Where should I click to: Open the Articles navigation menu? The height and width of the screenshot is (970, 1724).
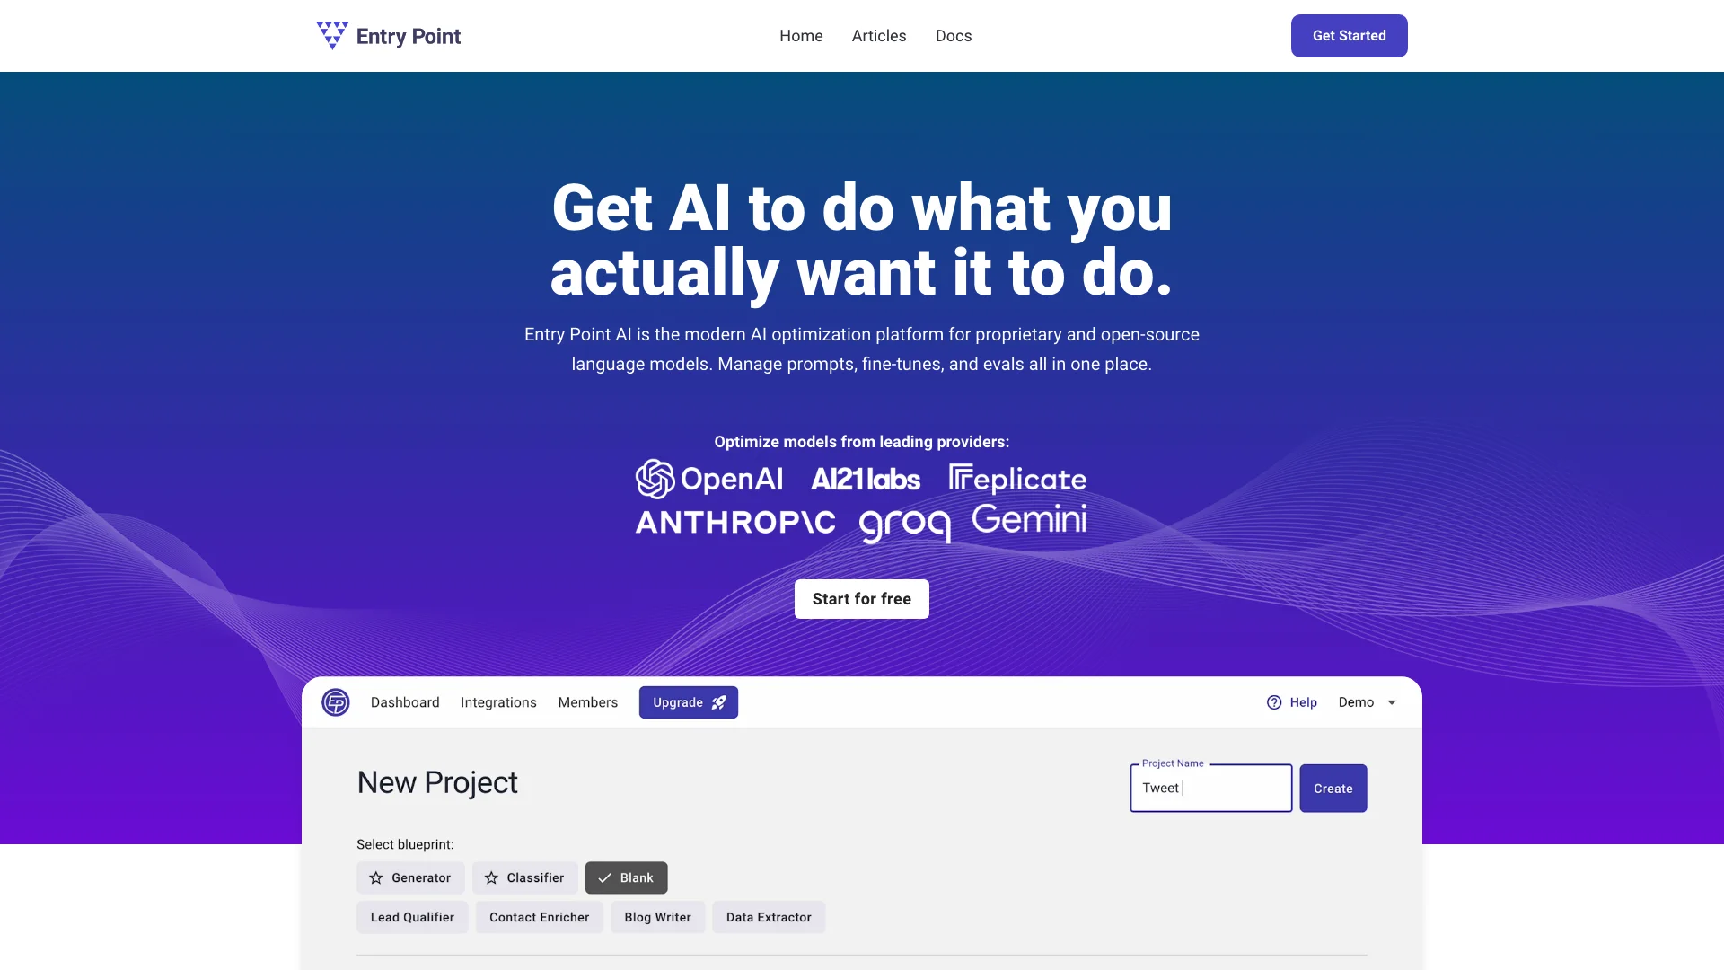click(x=878, y=36)
